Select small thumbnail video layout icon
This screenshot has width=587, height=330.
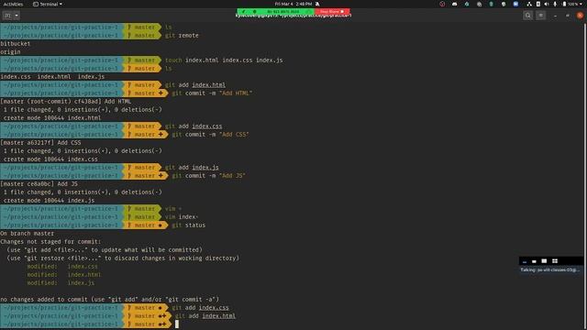534,261
